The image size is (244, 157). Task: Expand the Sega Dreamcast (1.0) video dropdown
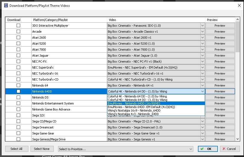(x=203, y=127)
